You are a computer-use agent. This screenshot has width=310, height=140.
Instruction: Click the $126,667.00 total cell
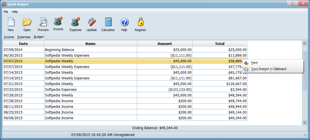point(220,84)
